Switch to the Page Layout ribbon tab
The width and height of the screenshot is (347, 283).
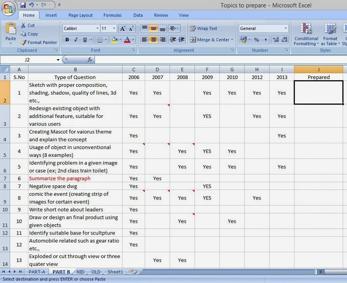[81, 15]
